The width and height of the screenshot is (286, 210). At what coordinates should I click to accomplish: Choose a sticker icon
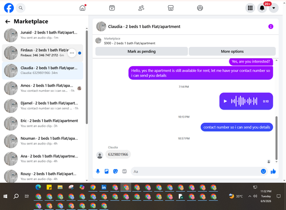[116, 171]
